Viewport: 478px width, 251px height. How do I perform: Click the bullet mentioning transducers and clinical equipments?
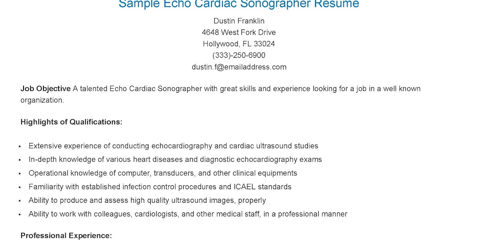163,173
